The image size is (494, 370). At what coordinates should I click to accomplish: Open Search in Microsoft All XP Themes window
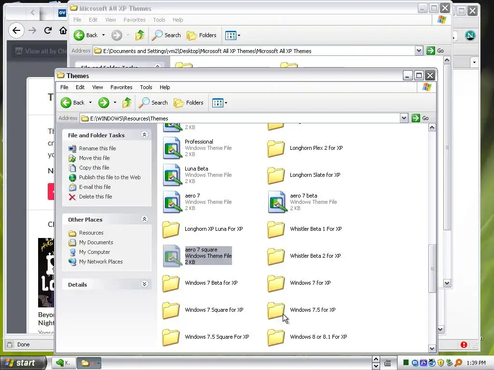[x=166, y=35]
